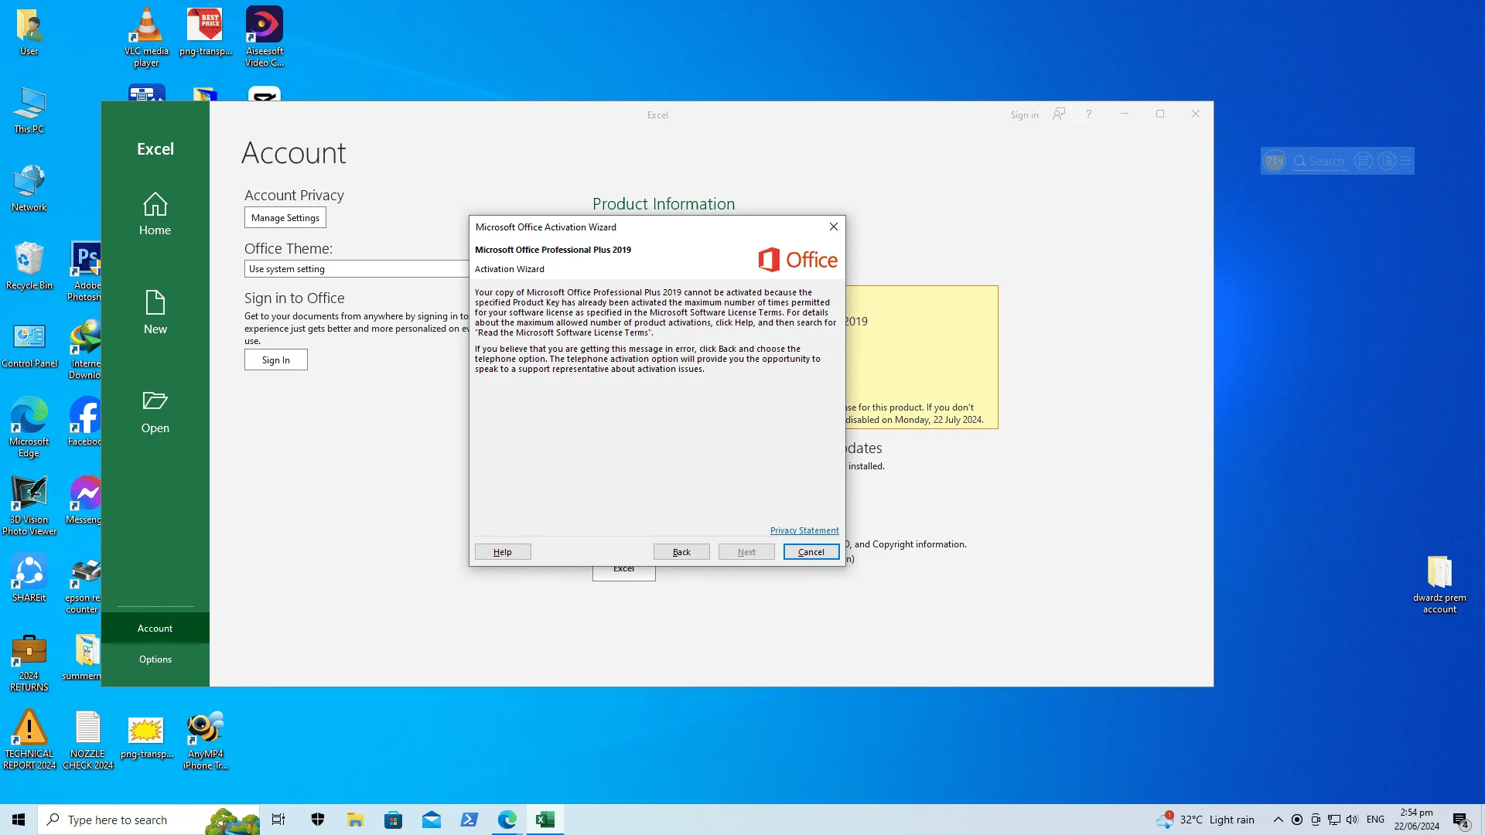The width and height of the screenshot is (1485, 835).
Task: Open the Office Theme dropdown
Action: (x=357, y=269)
